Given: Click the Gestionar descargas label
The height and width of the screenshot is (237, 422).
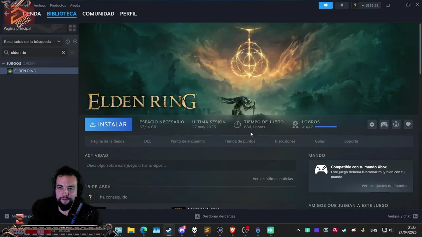Looking at the screenshot, I should [x=219, y=216].
